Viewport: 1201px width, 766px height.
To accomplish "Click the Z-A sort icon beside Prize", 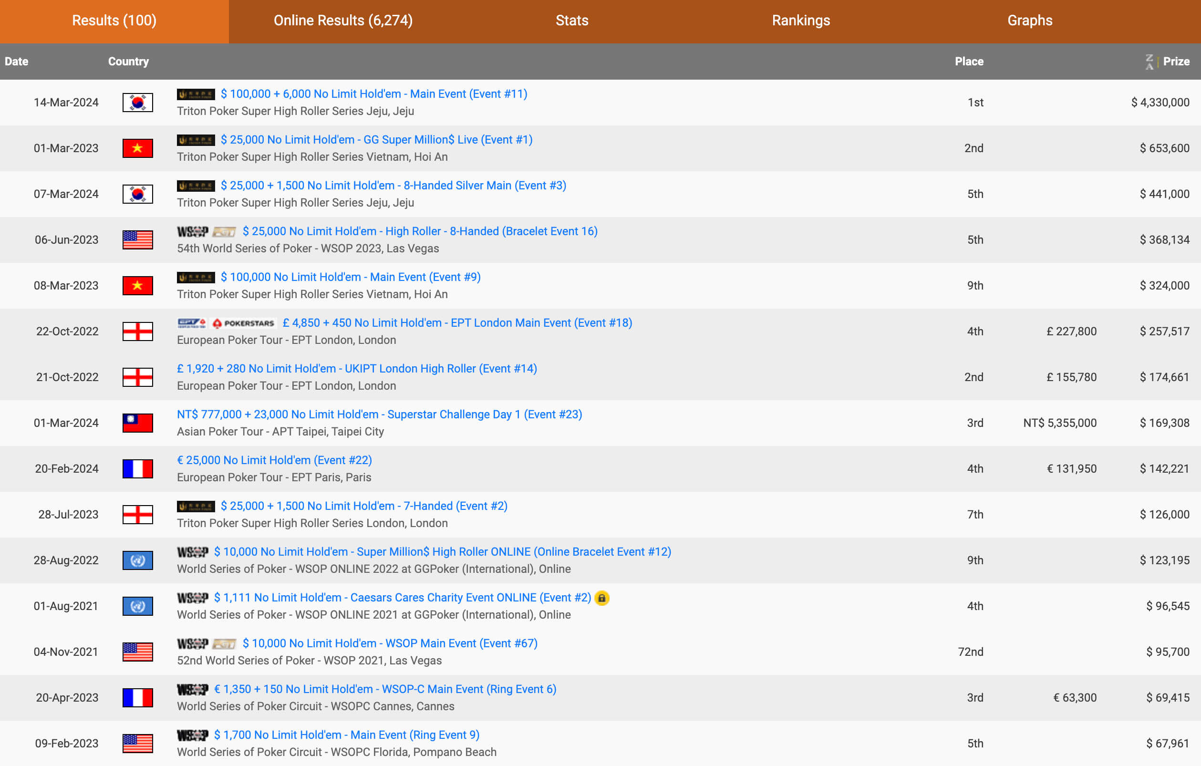I will 1149,62.
